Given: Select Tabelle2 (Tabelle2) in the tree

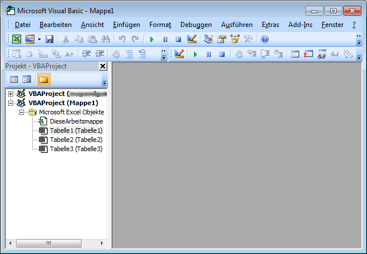Looking at the screenshot, I should point(76,140).
